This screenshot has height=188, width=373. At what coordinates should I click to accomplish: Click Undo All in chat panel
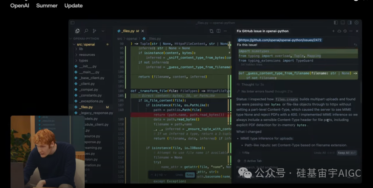[324, 153]
